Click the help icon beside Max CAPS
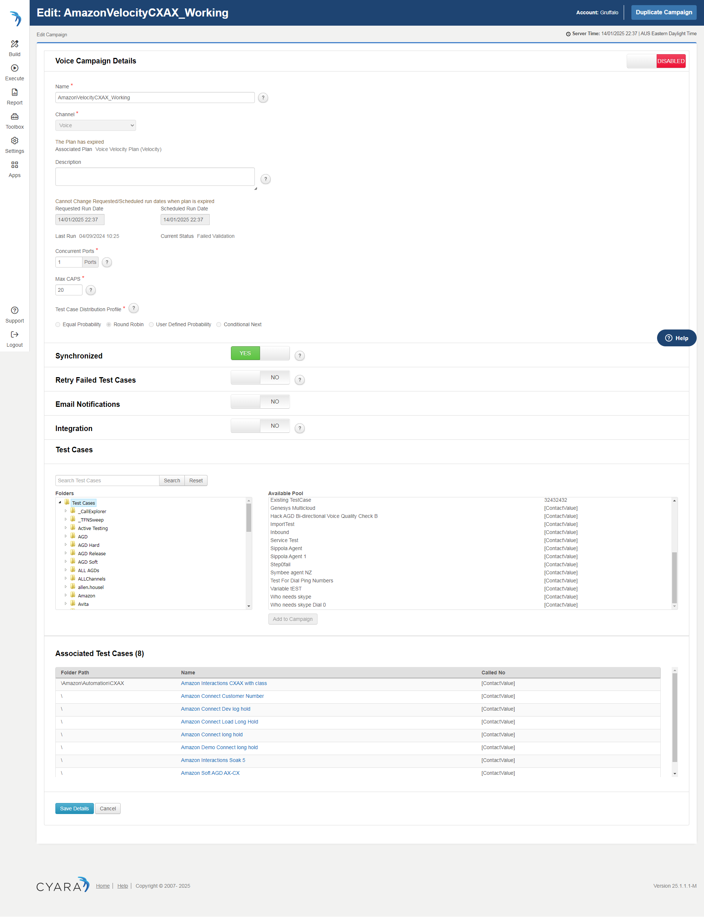Image resolution: width=704 pixels, height=917 pixels. point(91,290)
